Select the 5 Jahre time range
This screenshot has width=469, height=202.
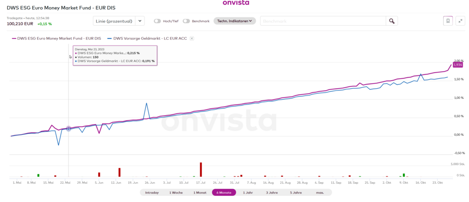point(295,193)
